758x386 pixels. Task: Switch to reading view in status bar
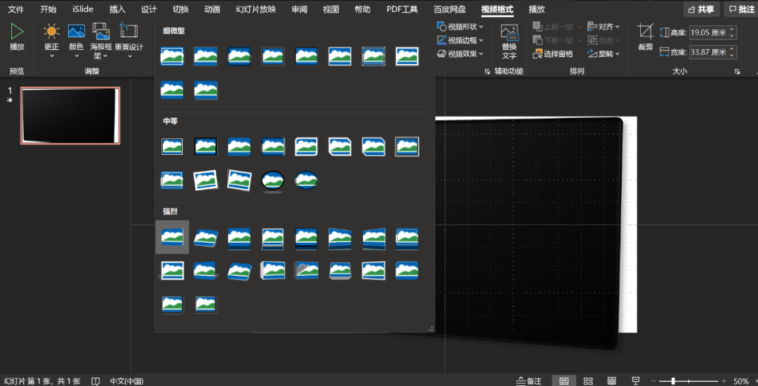612,380
